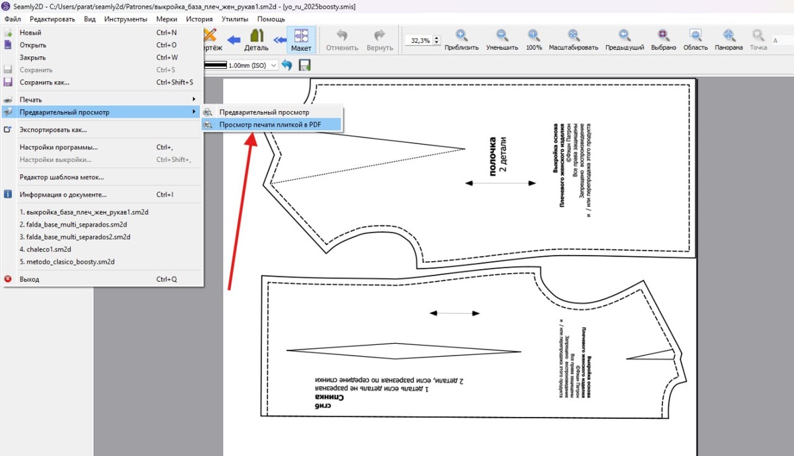Image resolution: width=794 pixels, height=456 pixels.
Task: Open recent file falda_base_multi_separados2.sm2d
Action: (102, 237)
